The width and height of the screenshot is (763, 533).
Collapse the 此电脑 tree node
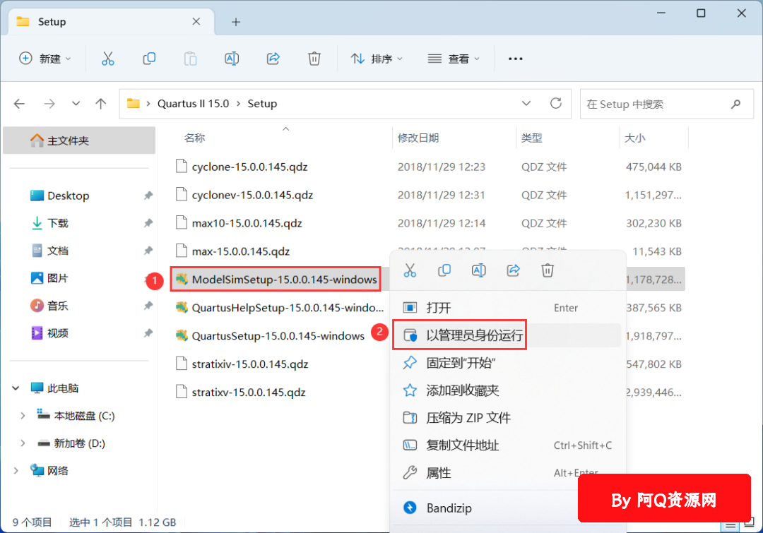(x=16, y=388)
